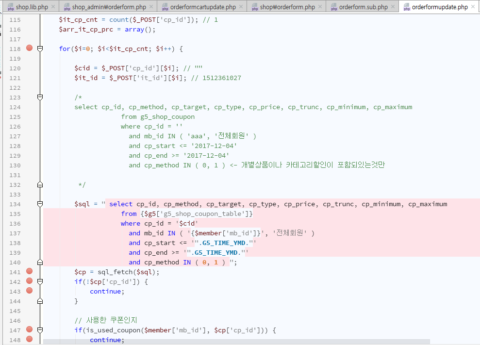Screen dimensions: 480x345
Task: Open the orderformcartupdate.php tab
Action: (203, 7)
